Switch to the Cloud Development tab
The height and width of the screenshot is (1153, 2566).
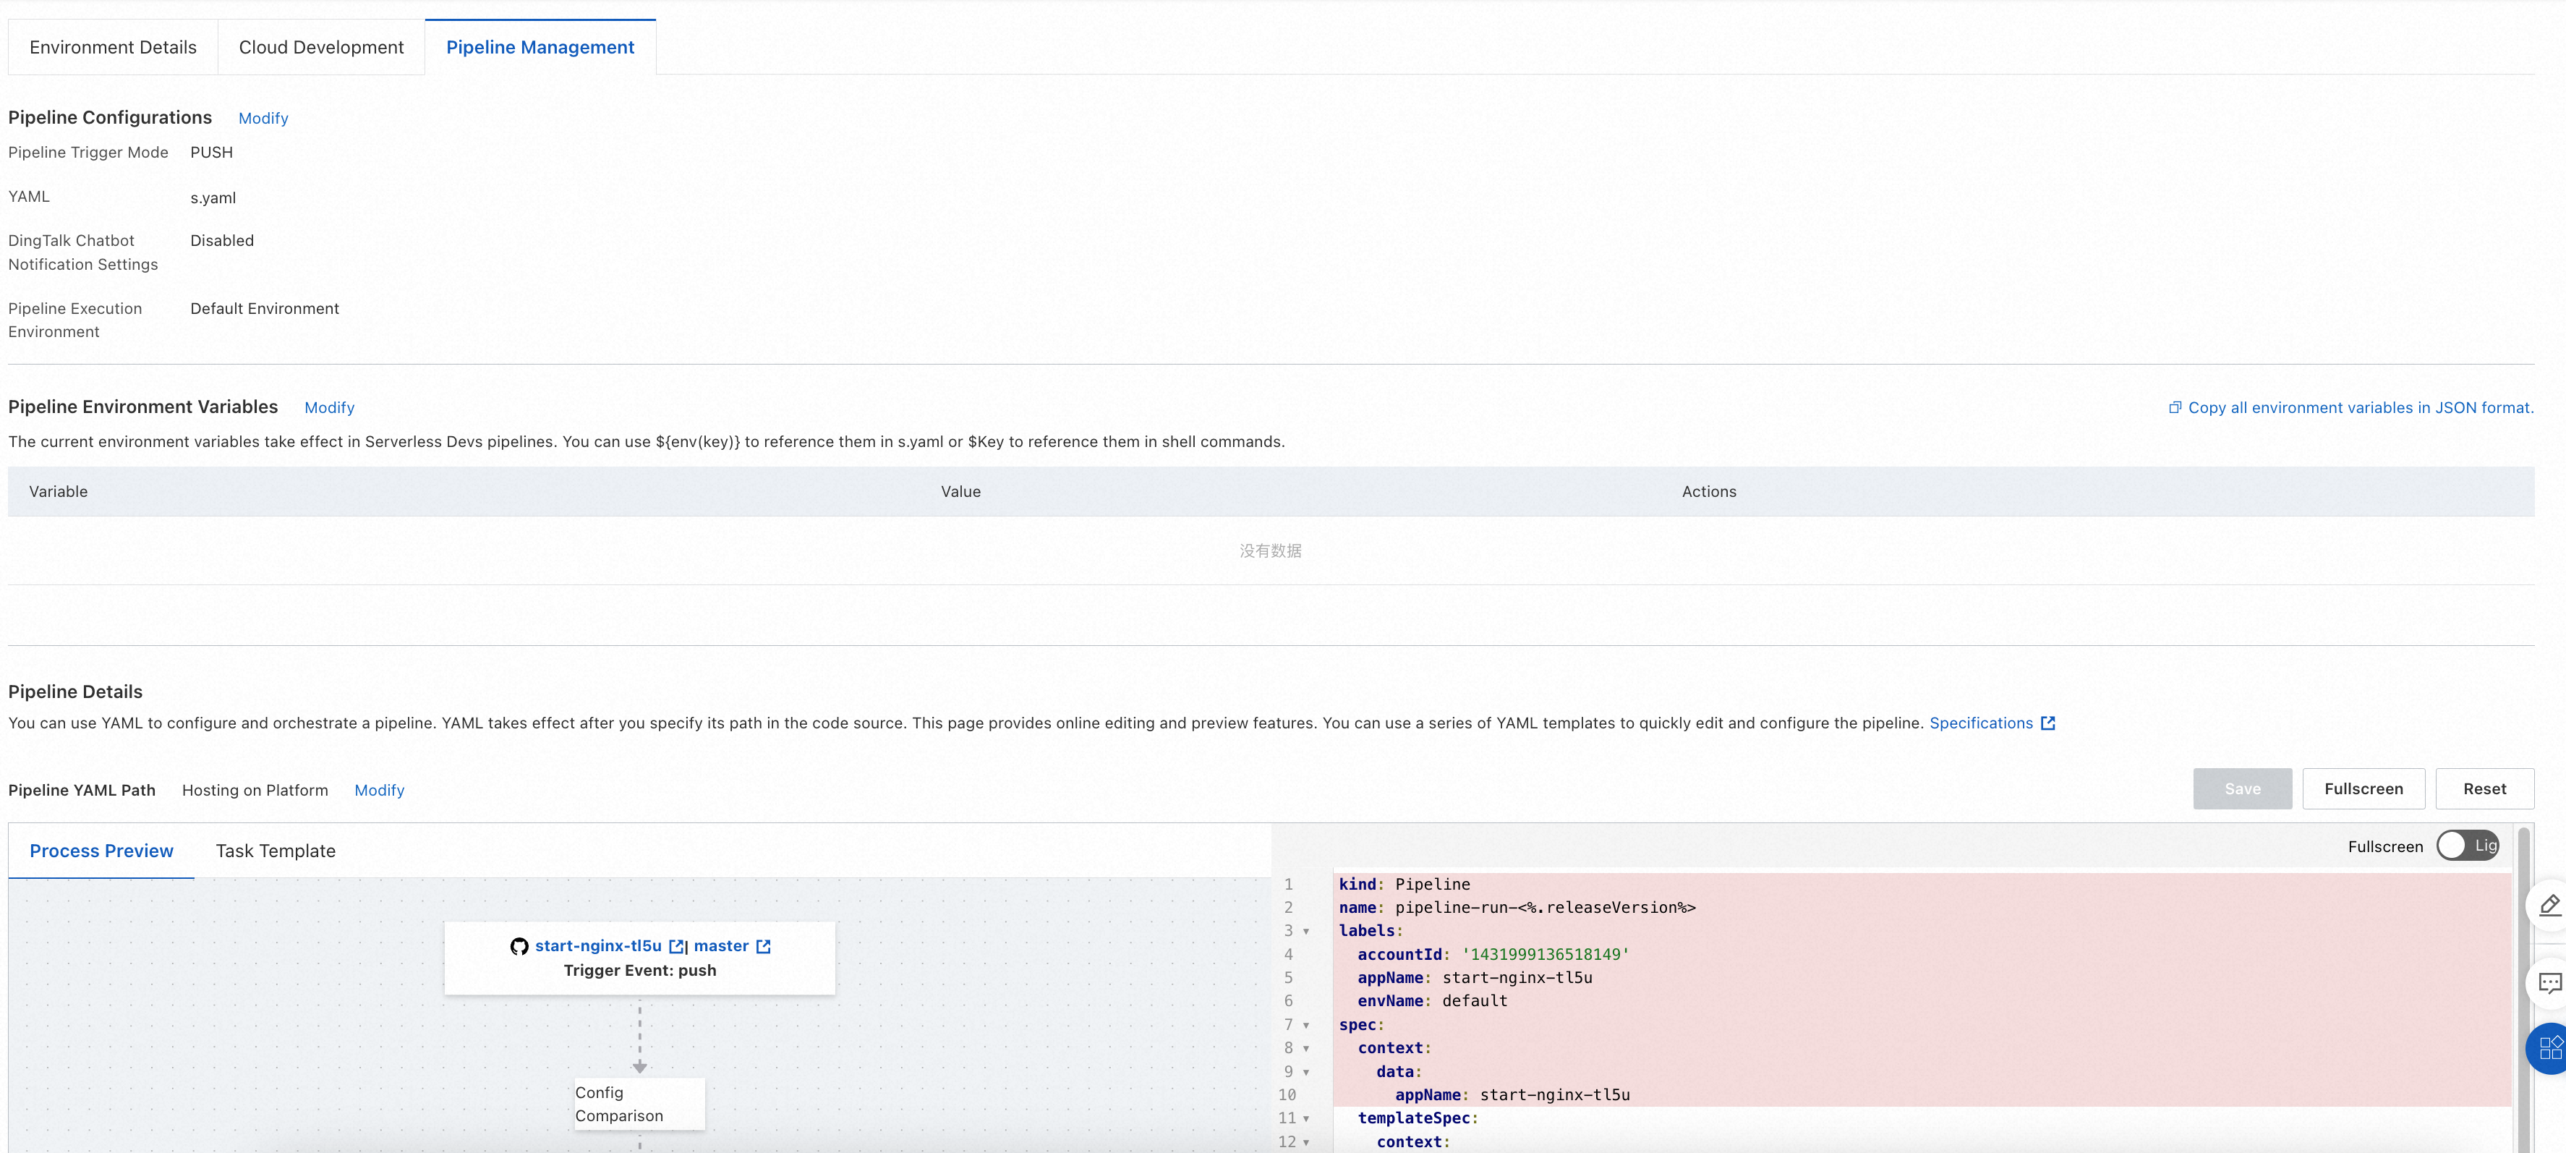pyautogui.click(x=321, y=47)
